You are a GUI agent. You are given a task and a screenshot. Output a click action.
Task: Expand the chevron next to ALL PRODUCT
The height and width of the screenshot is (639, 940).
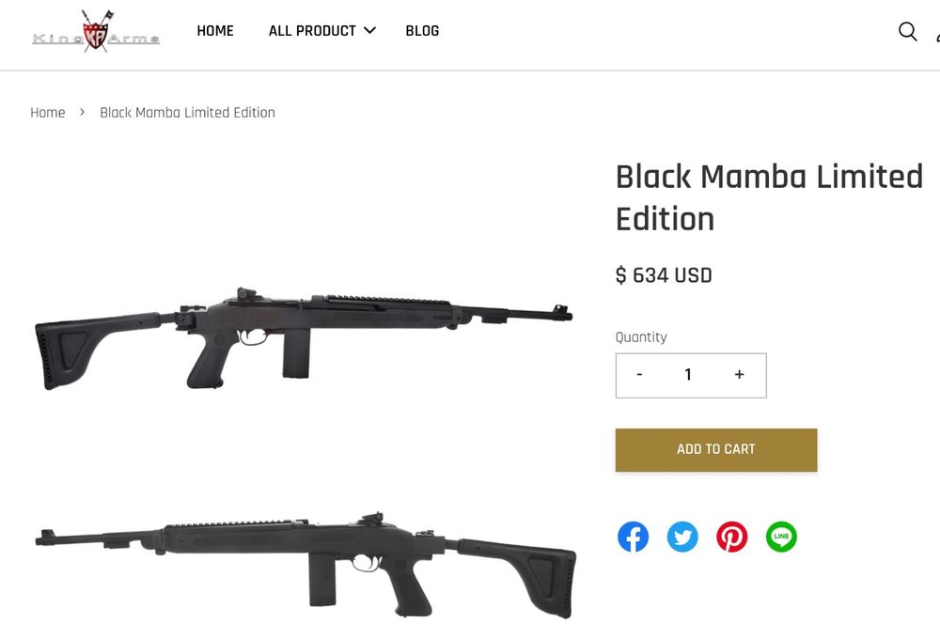click(370, 31)
